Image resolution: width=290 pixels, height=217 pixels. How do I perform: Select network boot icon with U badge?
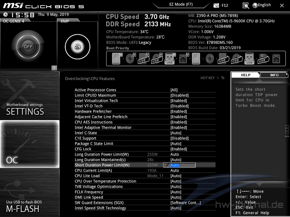(184, 59)
